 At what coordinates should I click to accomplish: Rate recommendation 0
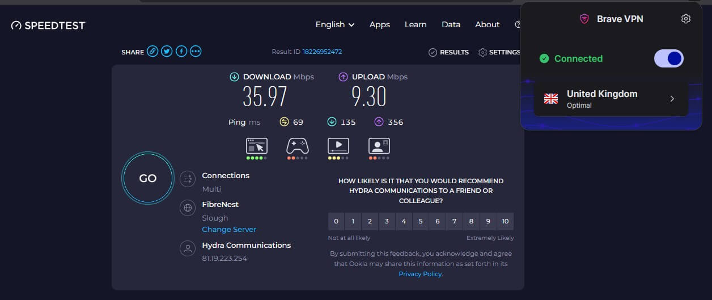(336, 221)
